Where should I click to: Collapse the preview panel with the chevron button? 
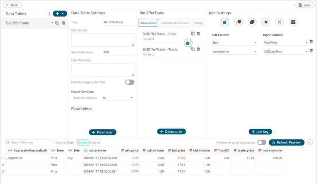310,142
